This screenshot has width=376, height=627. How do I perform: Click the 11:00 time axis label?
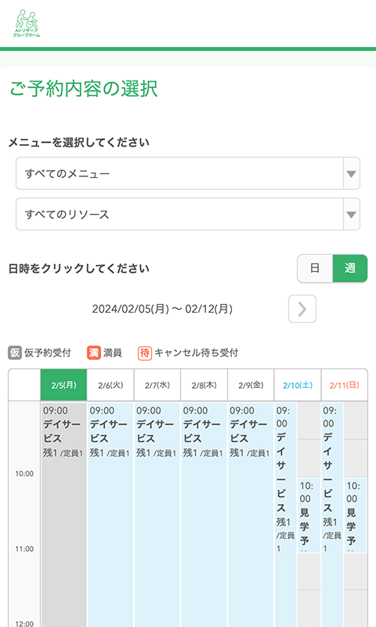pyautogui.click(x=24, y=549)
